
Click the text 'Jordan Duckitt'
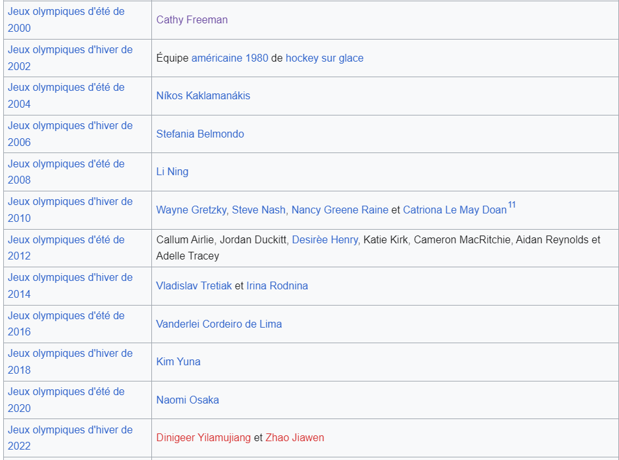click(x=253, y=239)
